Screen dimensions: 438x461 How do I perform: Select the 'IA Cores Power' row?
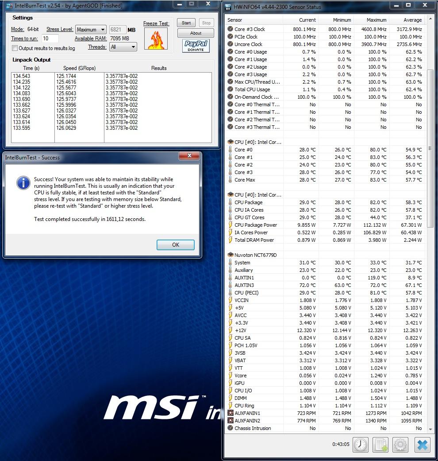point(325,232)
